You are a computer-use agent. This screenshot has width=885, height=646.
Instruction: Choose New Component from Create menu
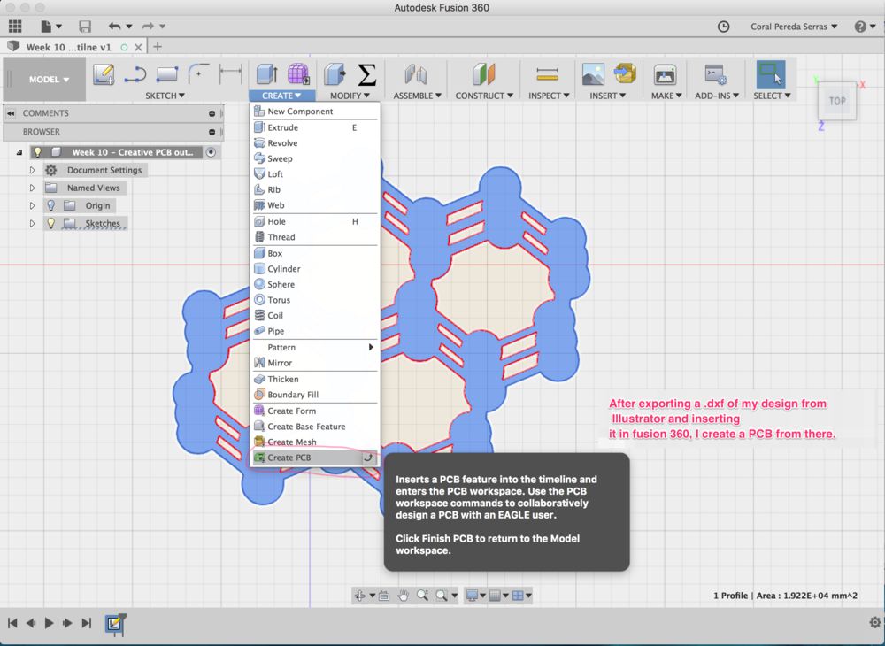coord(315,112)
